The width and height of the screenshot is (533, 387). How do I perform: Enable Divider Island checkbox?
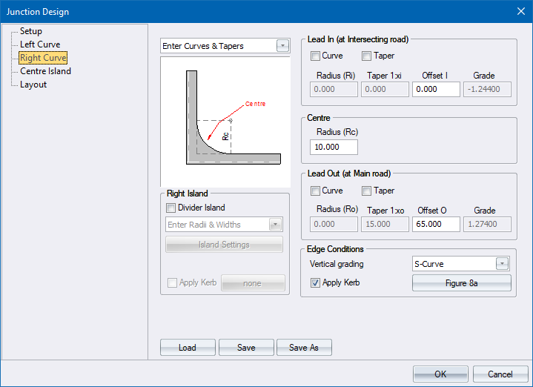[172, 208]
